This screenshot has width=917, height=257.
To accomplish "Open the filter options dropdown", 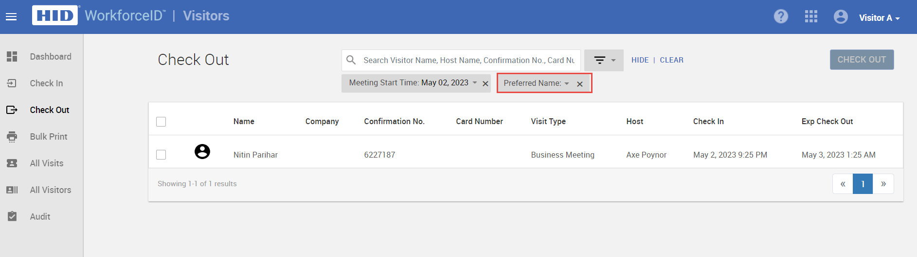I will [604, 60].
